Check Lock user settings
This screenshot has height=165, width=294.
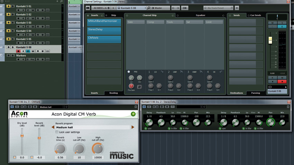tap(57, 132)
